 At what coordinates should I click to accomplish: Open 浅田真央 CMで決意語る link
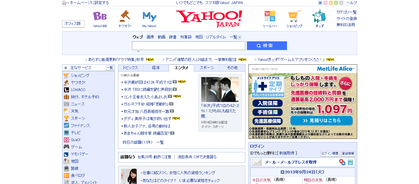[x=197, y=157]
